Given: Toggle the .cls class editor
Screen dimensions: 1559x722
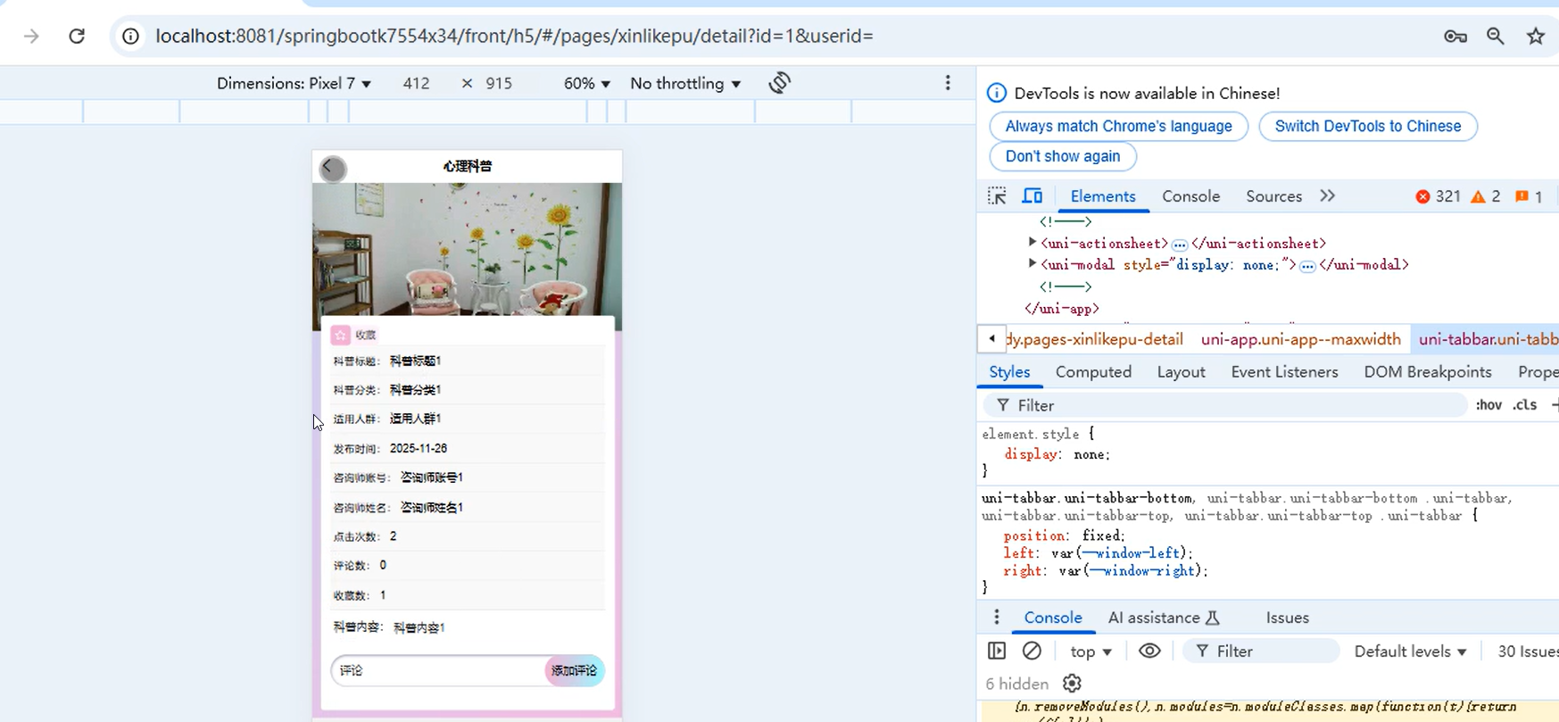Looking at the screenshot, I should (1525, 405).
